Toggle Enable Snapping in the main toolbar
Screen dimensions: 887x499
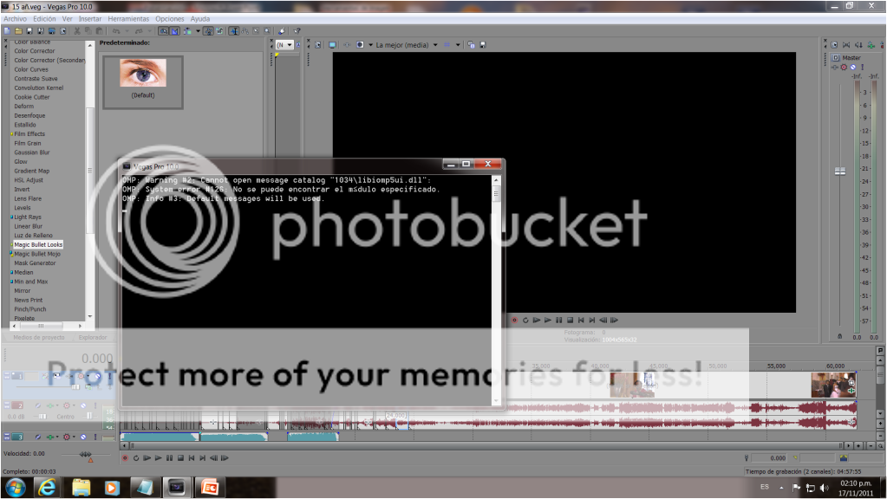coord(164,31)
